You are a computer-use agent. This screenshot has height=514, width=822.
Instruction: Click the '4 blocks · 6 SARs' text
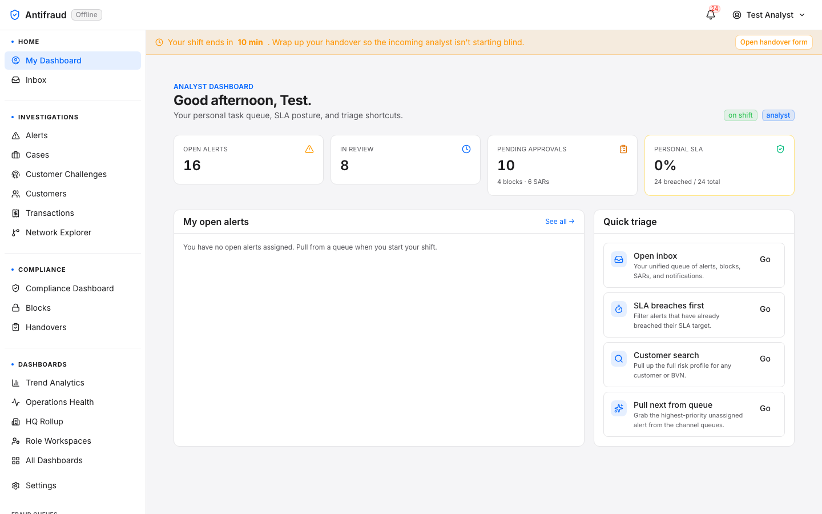(x=523, y=182)
